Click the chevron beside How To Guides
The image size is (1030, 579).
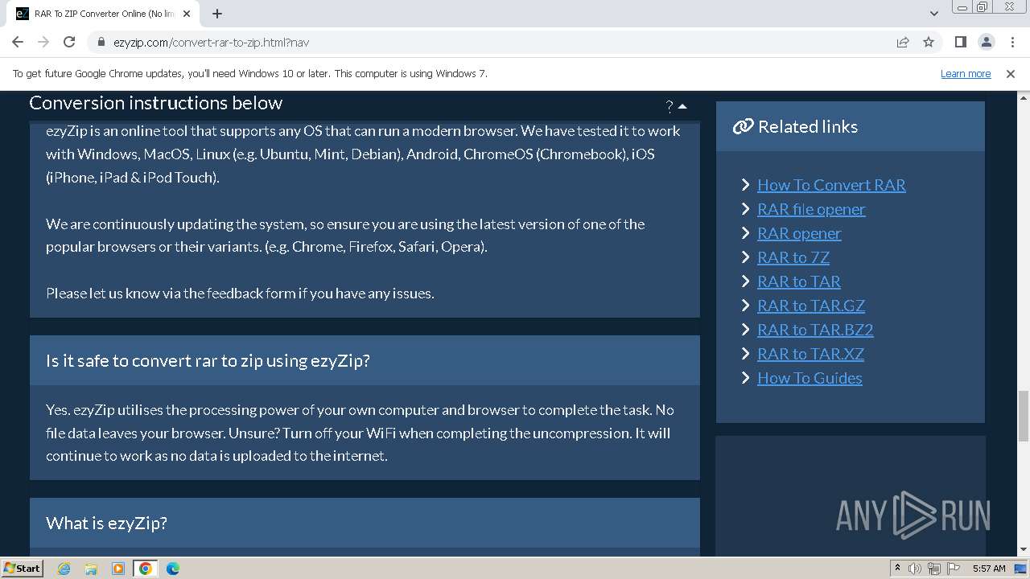click(x=745, y=378)
